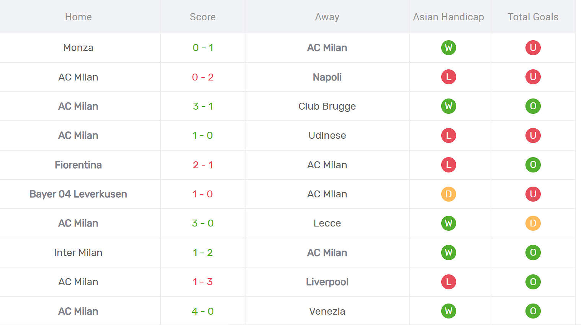581x325 pixels.
Task: Open the Asian Handicap column header
Action: [x=448, y=17]
